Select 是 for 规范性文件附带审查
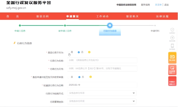Viewport: 178px width, 107px height. tap(68, 77)
